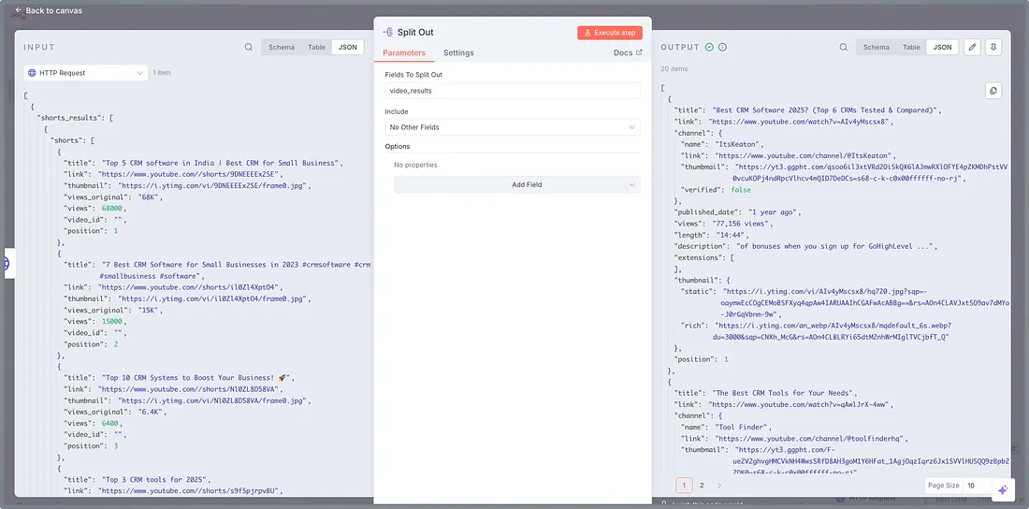Pin the output data with pin icon

(x=993, y=47)
